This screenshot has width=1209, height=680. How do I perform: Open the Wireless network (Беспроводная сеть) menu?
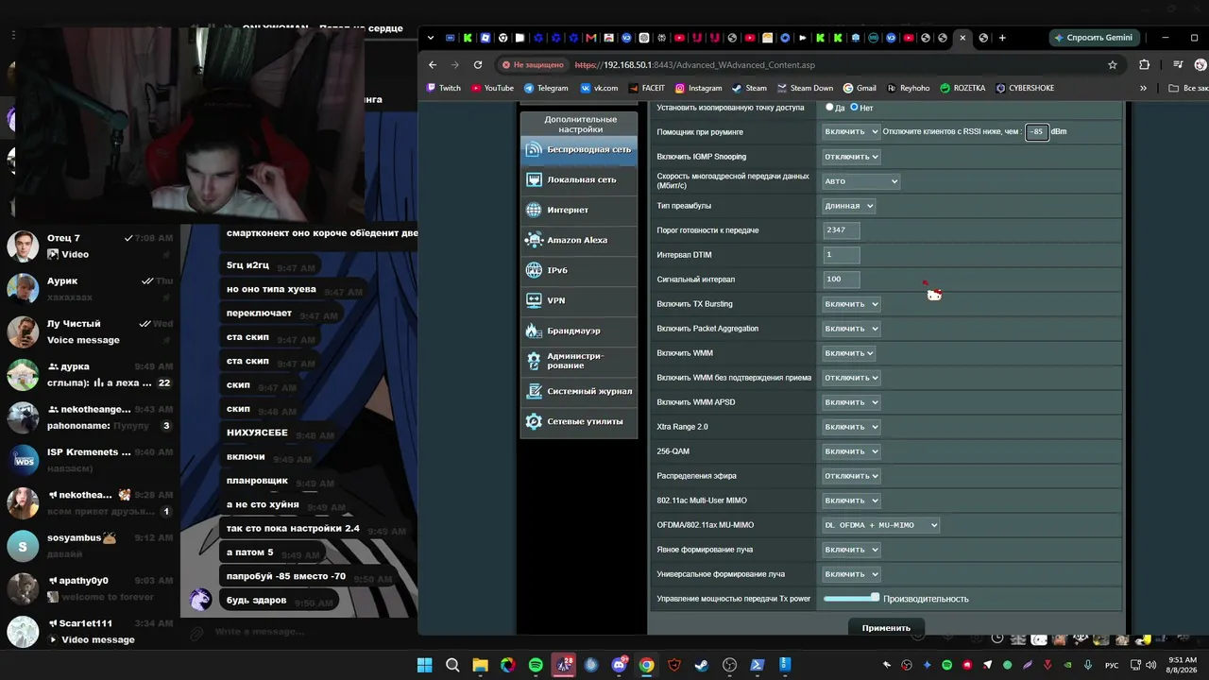tap(578, 149)
